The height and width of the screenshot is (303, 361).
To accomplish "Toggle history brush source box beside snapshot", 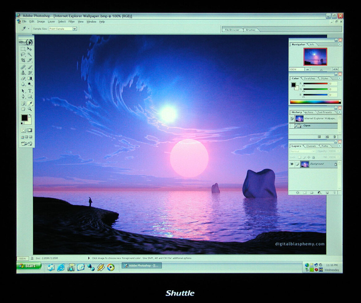I will 292,119.
